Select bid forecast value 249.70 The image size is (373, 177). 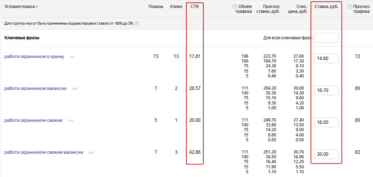point(270,120)
